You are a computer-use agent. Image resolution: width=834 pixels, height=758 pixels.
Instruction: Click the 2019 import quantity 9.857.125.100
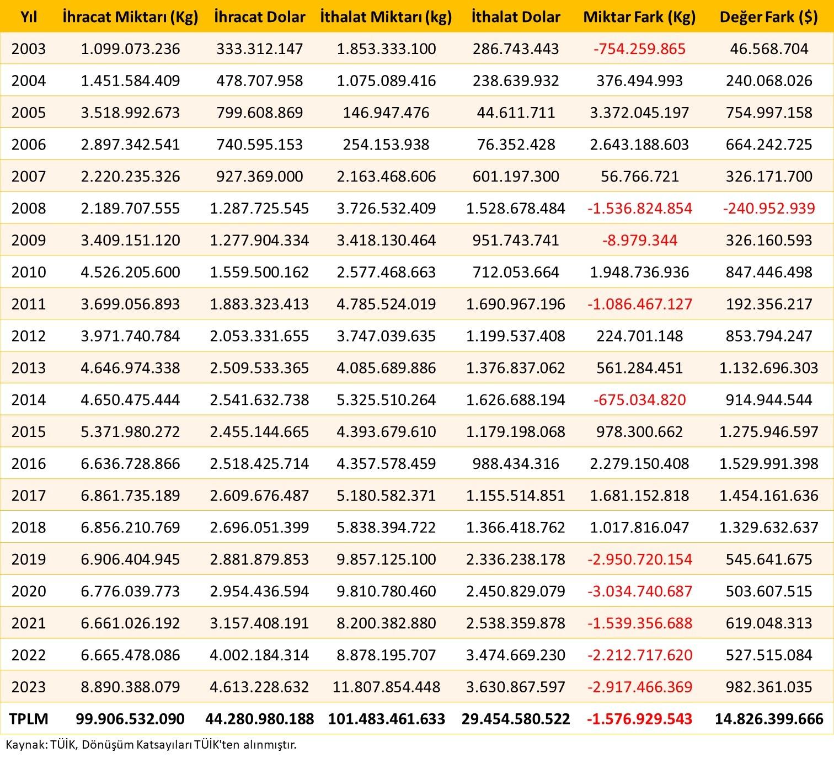[x=386, y=559]
